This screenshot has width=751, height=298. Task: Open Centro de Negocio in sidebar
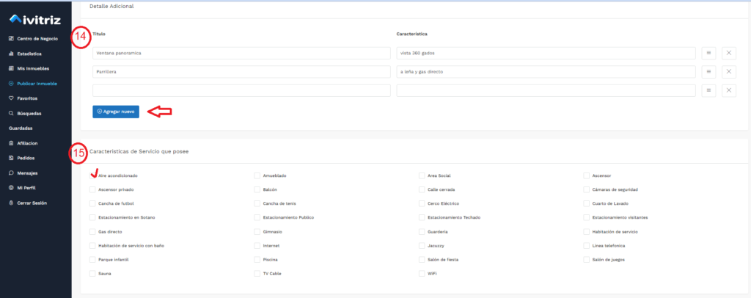click(37, 38)
